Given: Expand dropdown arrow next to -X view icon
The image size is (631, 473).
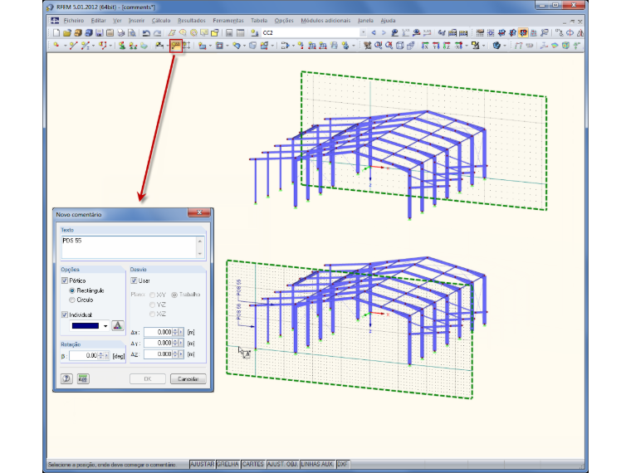Looking at the screenshot, I should [x=467, y=46].
